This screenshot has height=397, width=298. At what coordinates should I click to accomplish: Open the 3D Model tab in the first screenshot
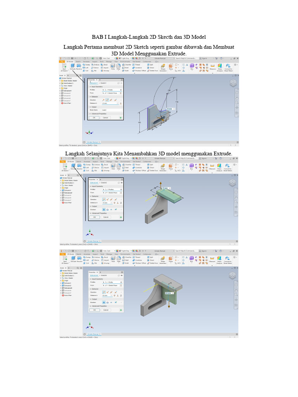[x=70, y=62]
